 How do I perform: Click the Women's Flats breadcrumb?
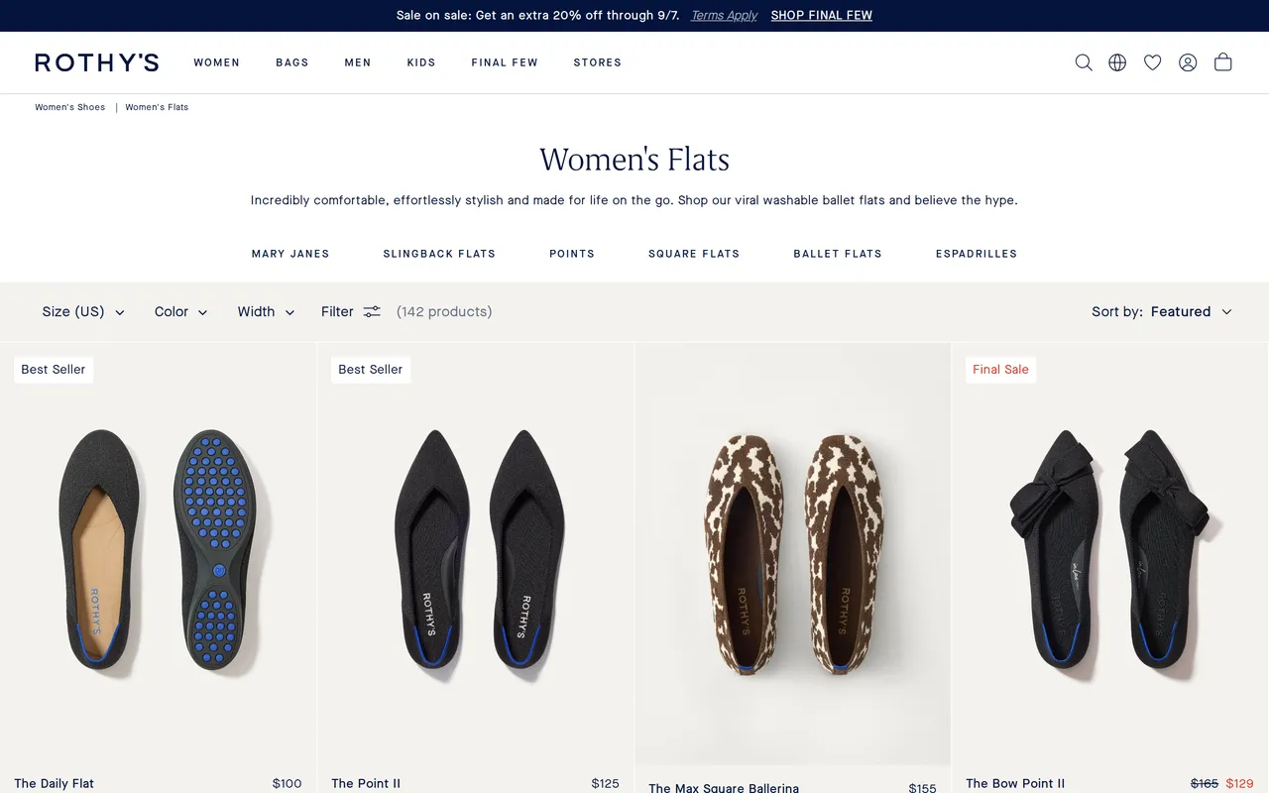pyautogui.click(x=157, y=107)
